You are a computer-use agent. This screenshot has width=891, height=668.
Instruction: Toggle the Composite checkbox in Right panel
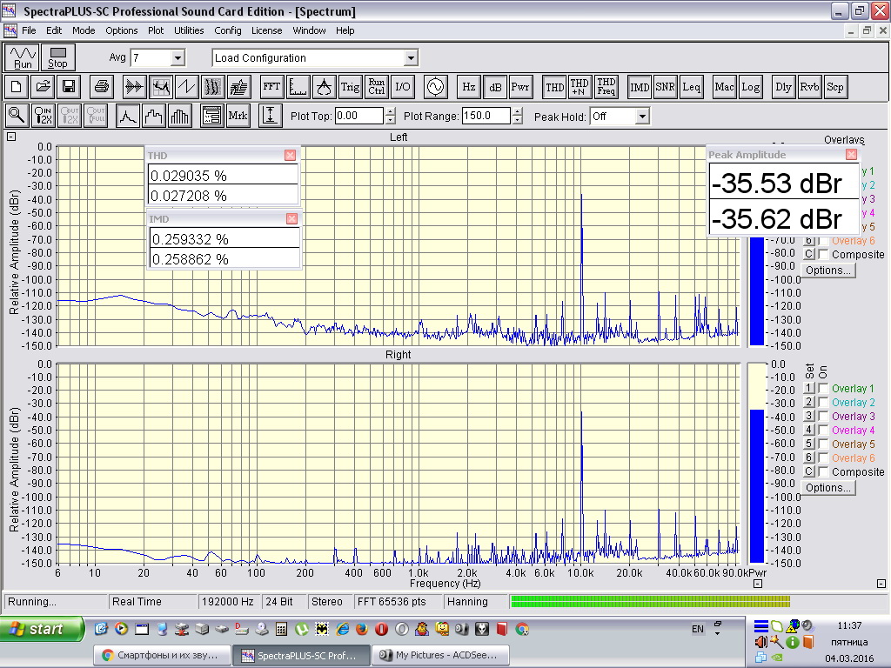tap(823, 472)
